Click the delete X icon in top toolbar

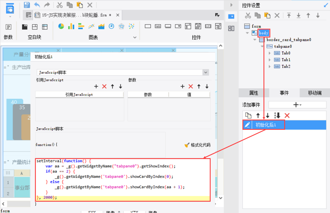coord(90,5)
